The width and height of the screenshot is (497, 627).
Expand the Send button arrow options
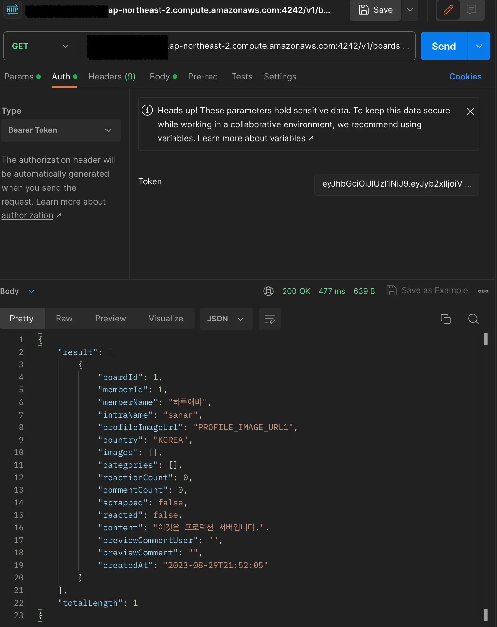[x=479, y=46]
